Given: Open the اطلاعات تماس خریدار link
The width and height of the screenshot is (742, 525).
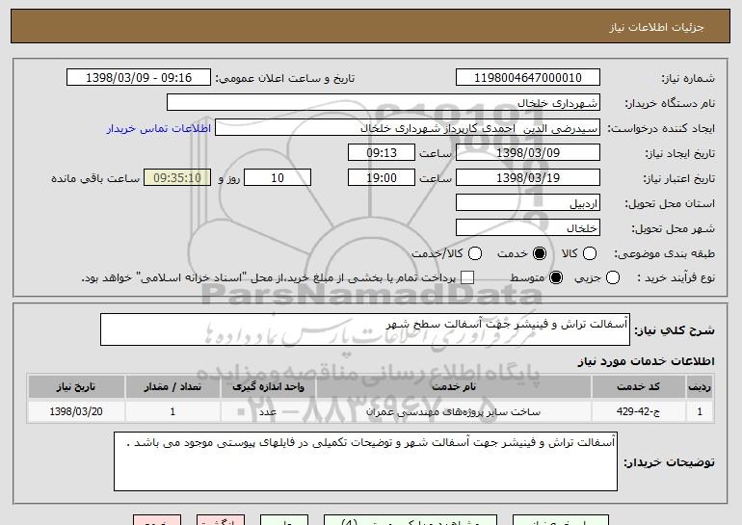Looking at the screenshot, I should [x=159, y=129].
